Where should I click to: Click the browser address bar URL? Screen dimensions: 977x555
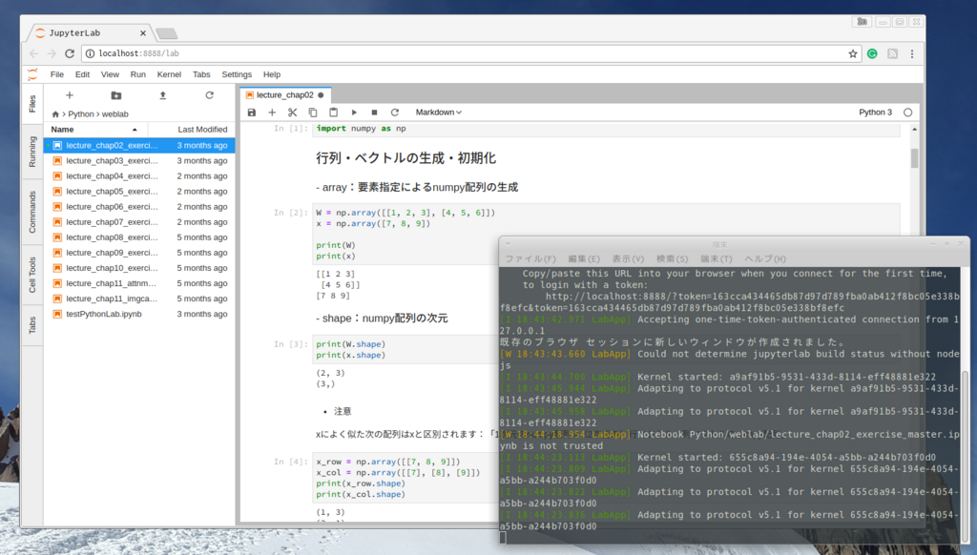[138, 53]
